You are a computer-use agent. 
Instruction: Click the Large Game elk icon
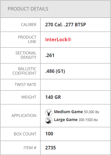coord(49,120)
